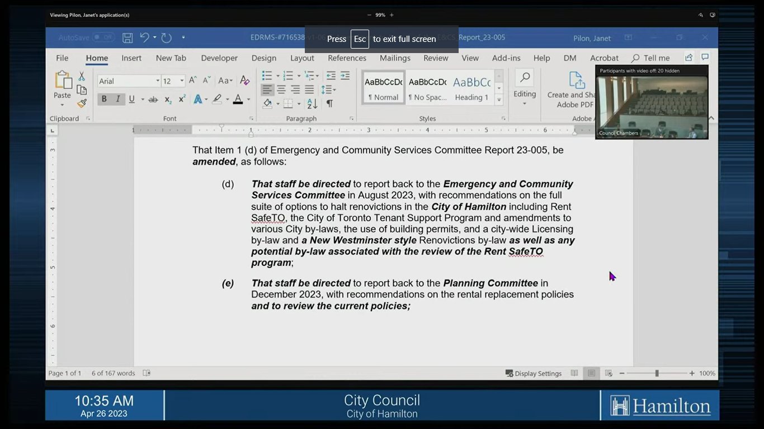Screen dimensions: 764x429
Task: Toggle Bold formatting
Action: click(x=103, y=99)
